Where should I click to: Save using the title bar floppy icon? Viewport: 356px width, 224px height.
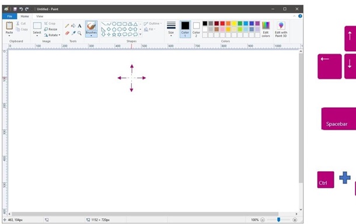[x=15, y=9]
